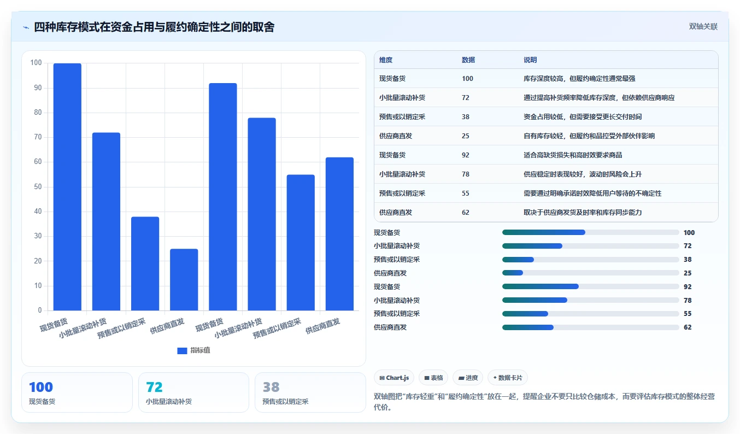Viewport: 740px width, 434px height.
Task: Click the progress bar with value 92
Action: tap(590, 286)
